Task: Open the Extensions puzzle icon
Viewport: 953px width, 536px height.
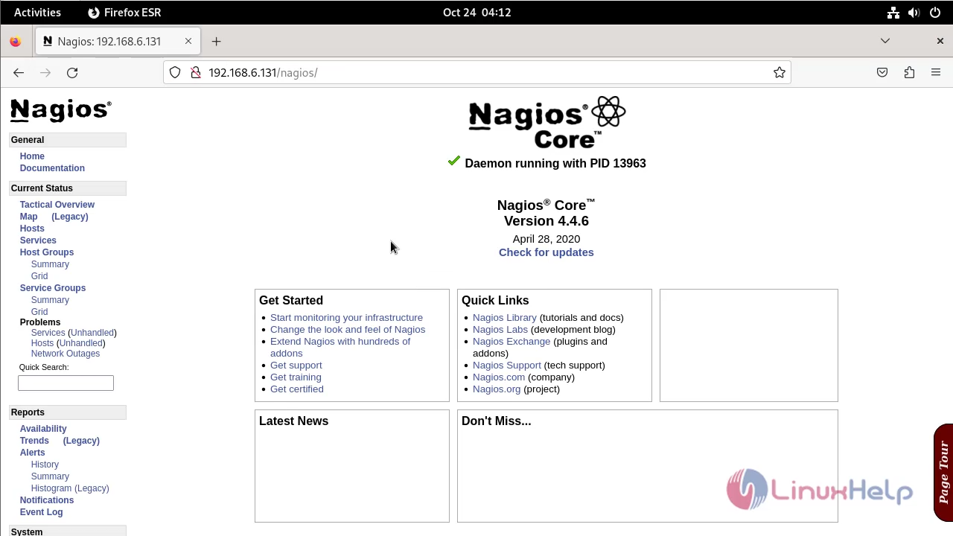Action: [x=909, y=72]
